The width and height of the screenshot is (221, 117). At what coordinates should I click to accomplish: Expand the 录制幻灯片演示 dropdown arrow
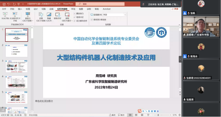click(x=72, y=21)
